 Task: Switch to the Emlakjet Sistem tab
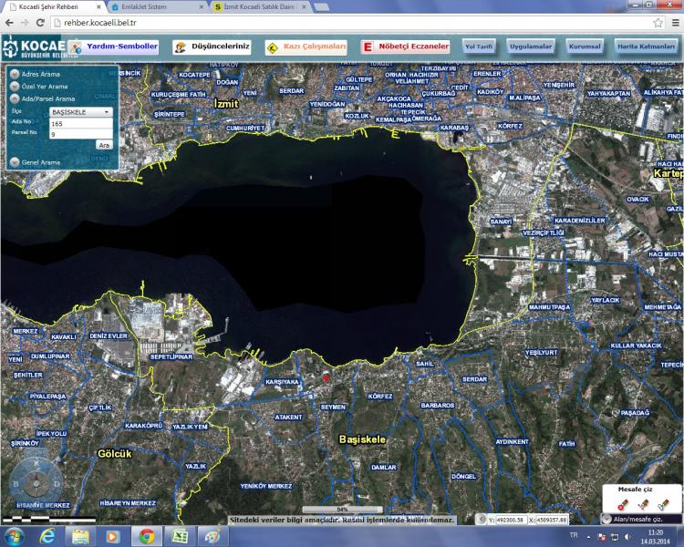click(158, 7)
